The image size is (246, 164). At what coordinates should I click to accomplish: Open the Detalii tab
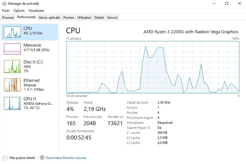click(x=99, y=18)
